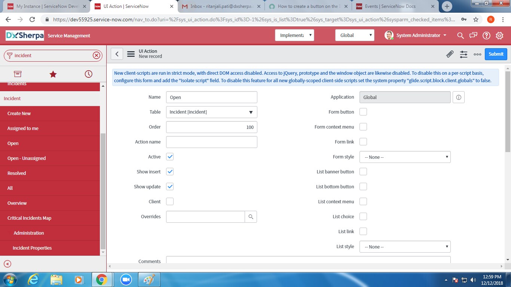Screen dimensions: 511x287
Task: Open the Assigned to me module
Action: point(23,128)
